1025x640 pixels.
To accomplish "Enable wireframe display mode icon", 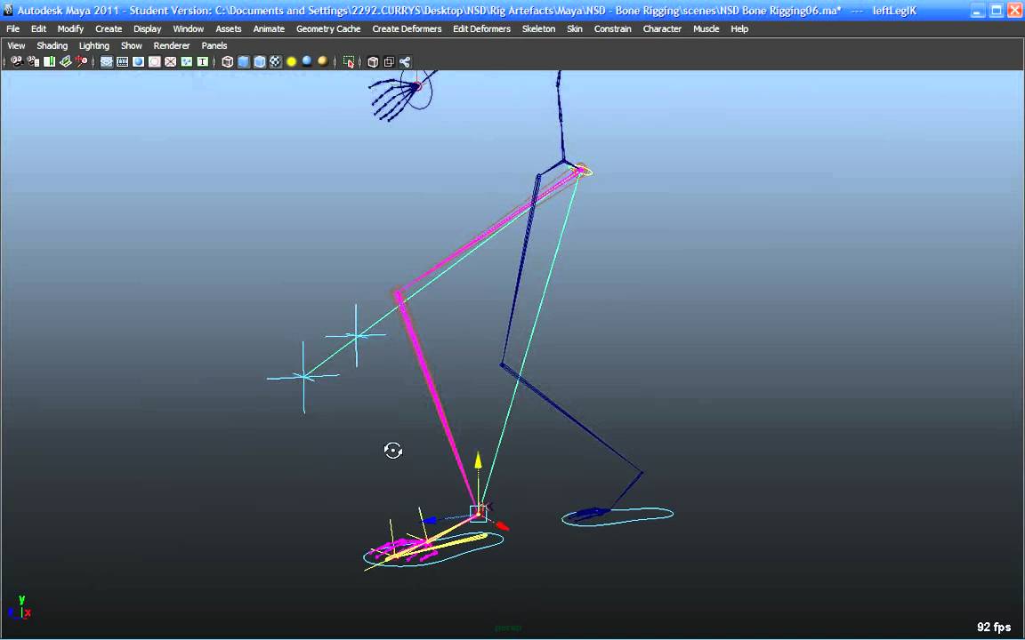I will [x=228, y=61].
